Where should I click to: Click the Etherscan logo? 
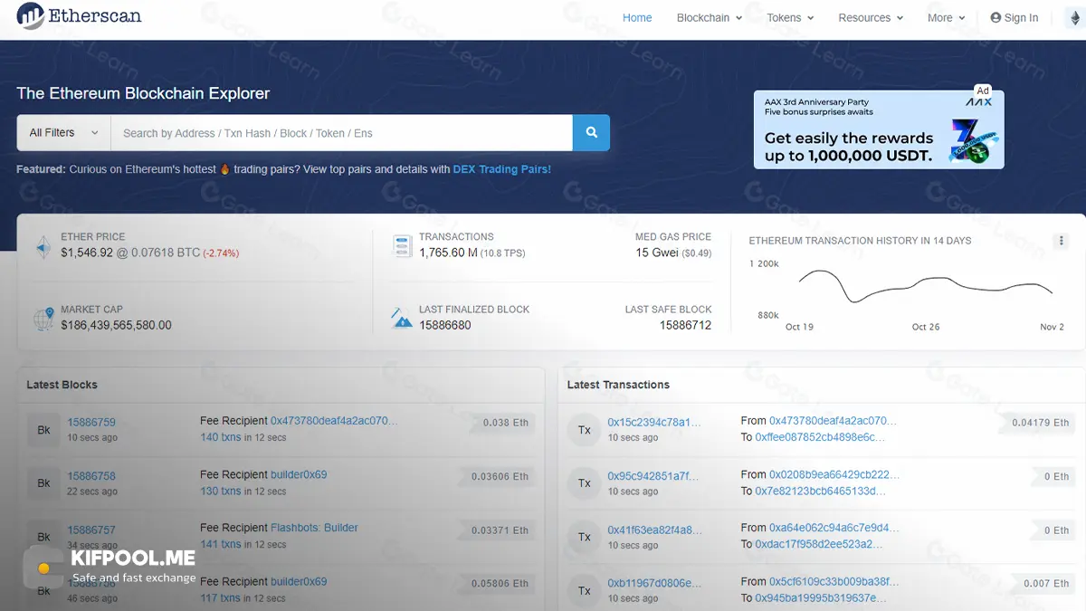[80, 16]
